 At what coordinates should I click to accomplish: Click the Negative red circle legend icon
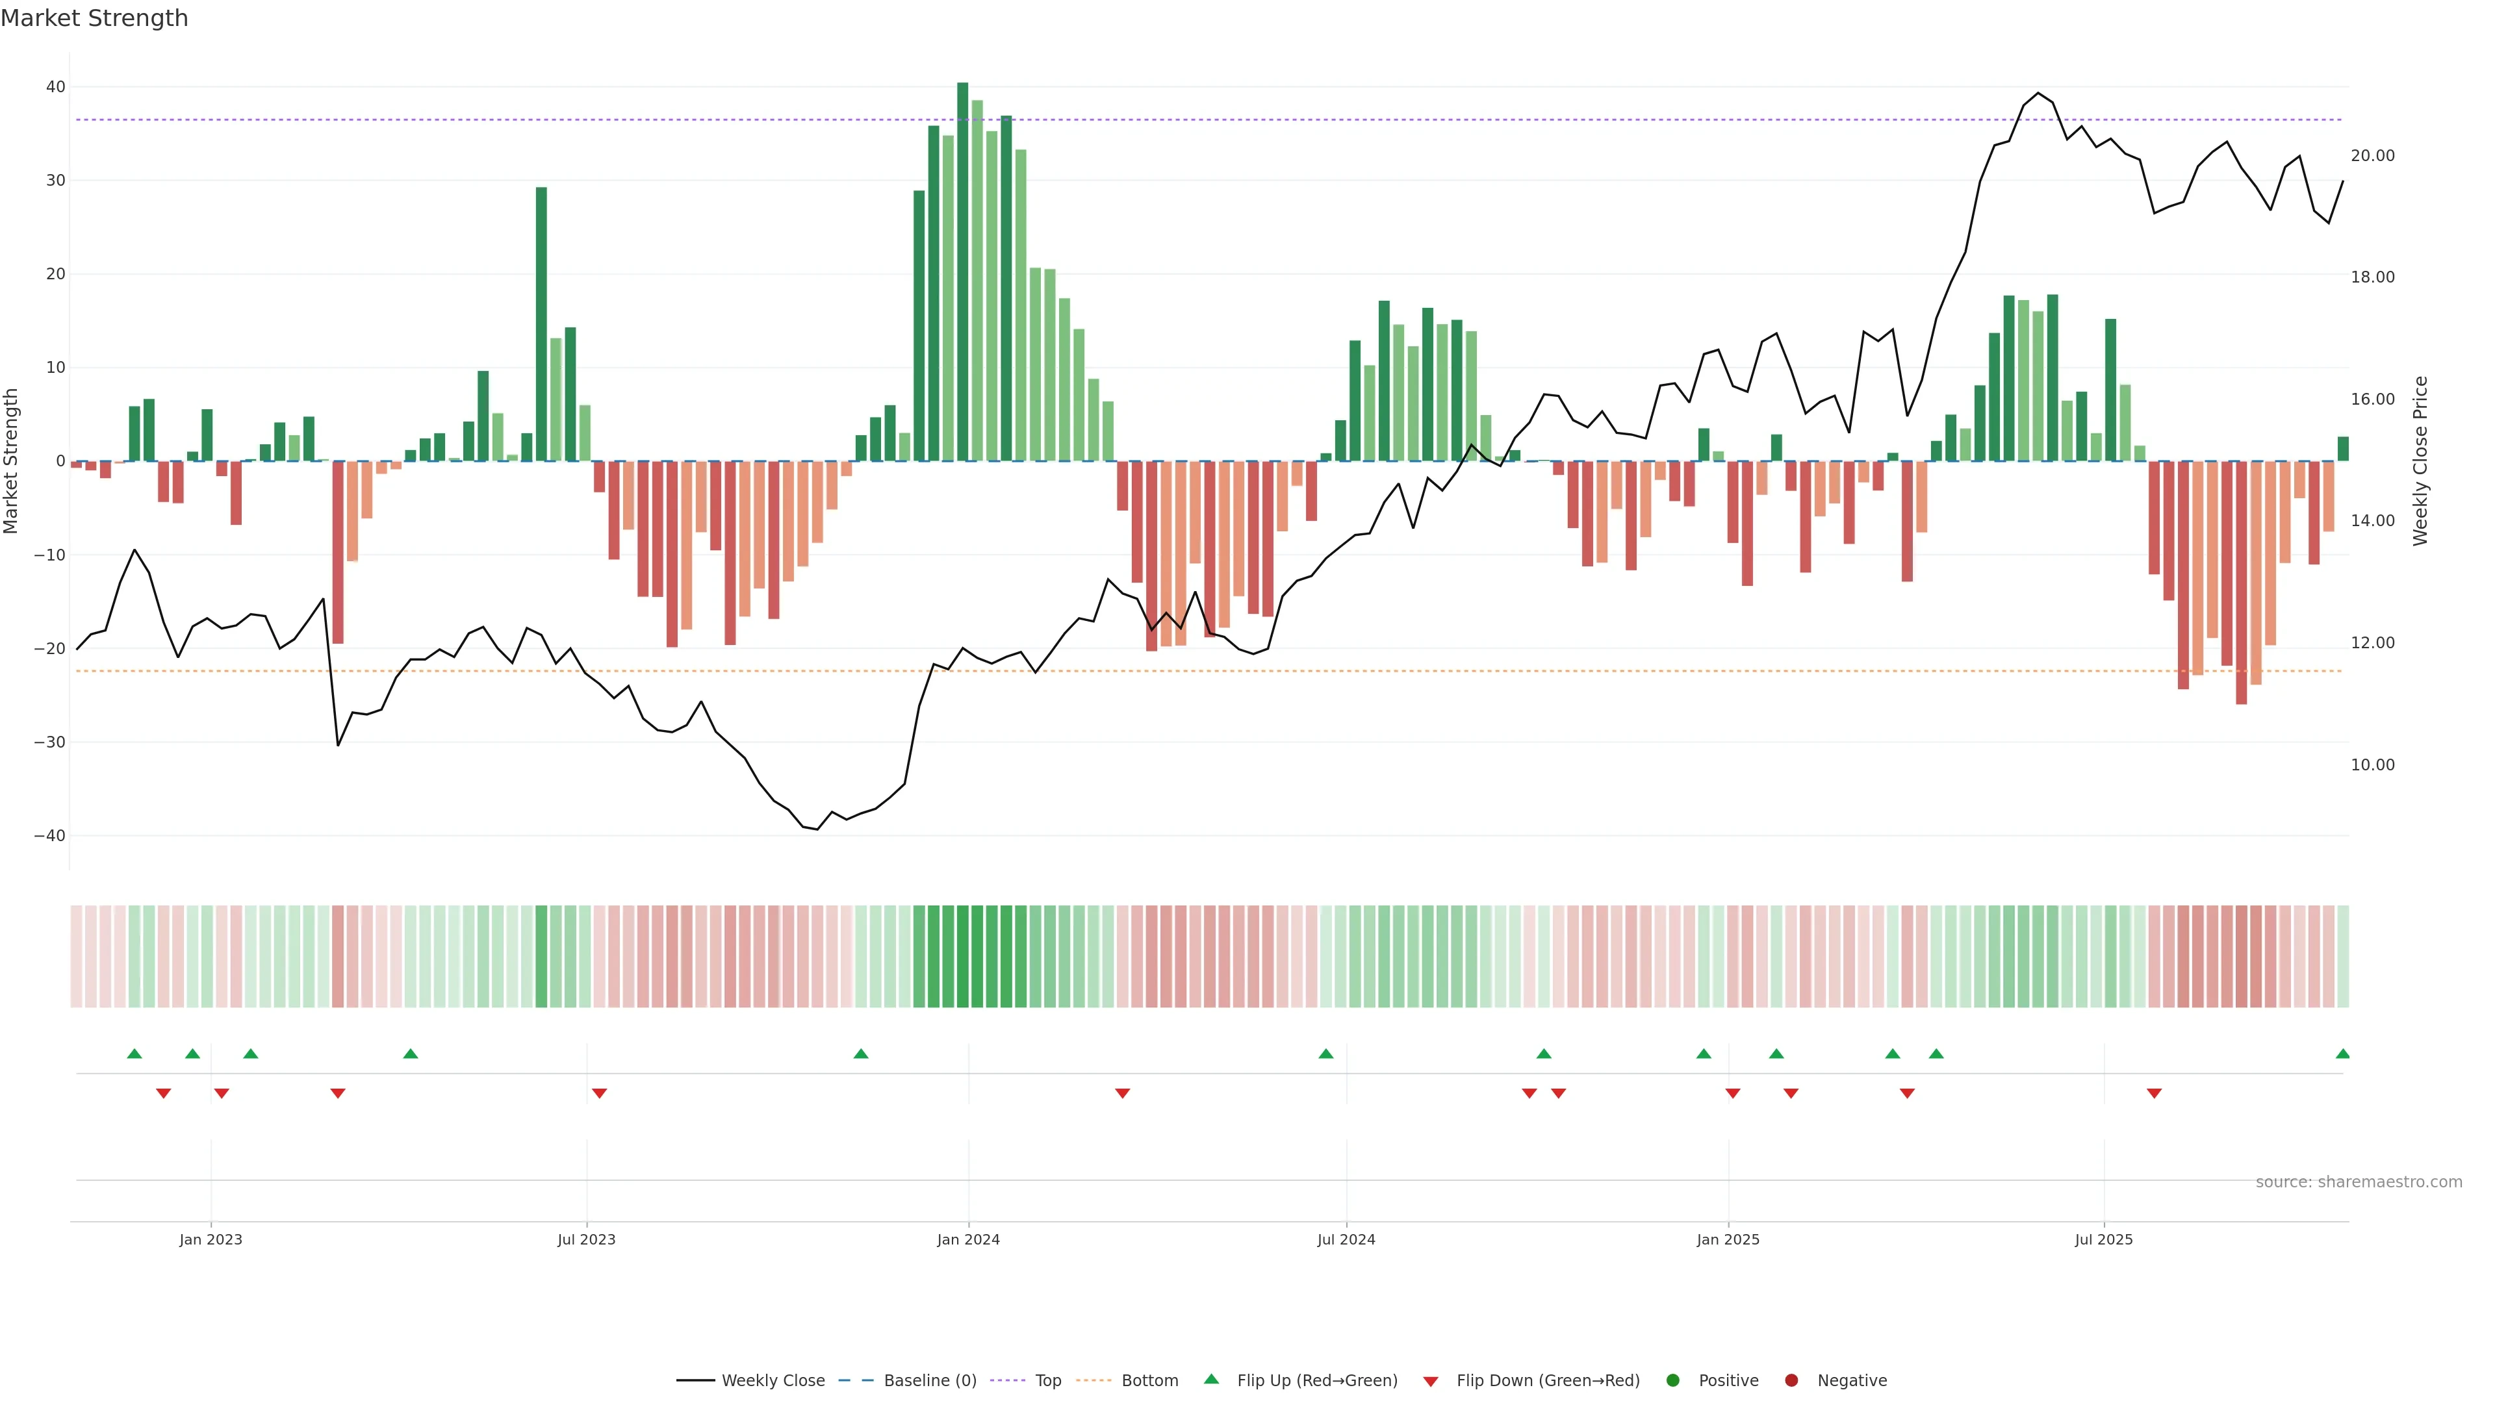[x=1791, y=1380]
